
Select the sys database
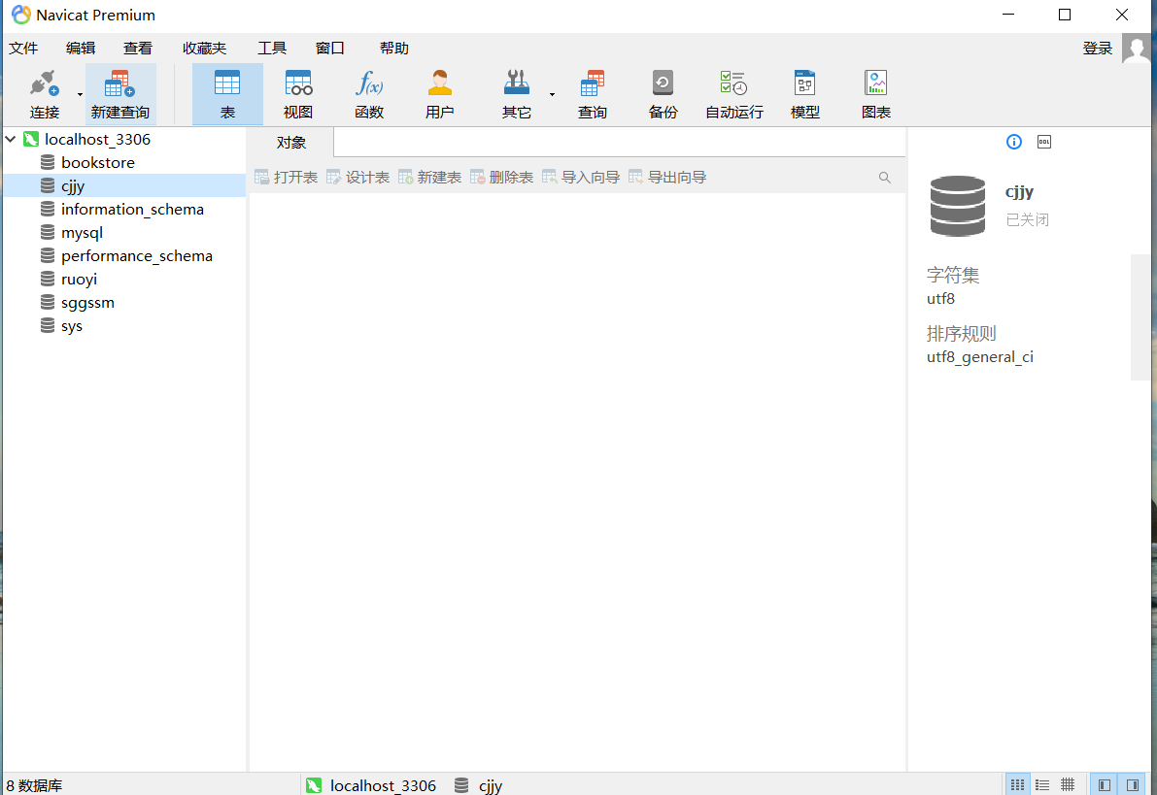pos(72,326)
